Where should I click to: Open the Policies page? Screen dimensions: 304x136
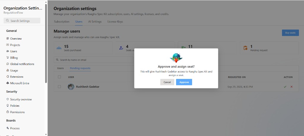15,106
